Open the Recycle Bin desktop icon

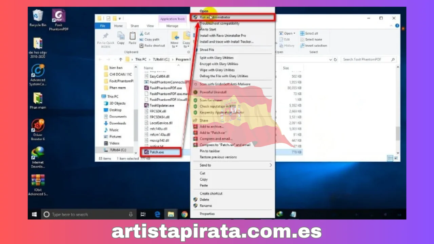[x=38, y=18]
